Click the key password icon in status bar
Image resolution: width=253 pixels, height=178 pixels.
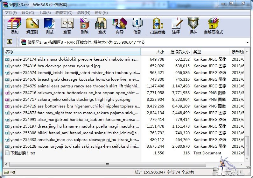point(12,172)
